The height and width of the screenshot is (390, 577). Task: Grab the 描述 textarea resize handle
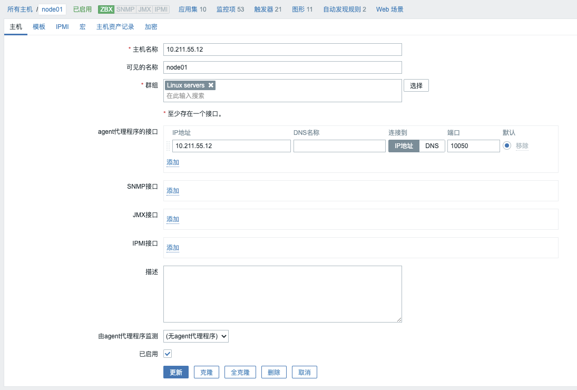click(x=399, y=319)
